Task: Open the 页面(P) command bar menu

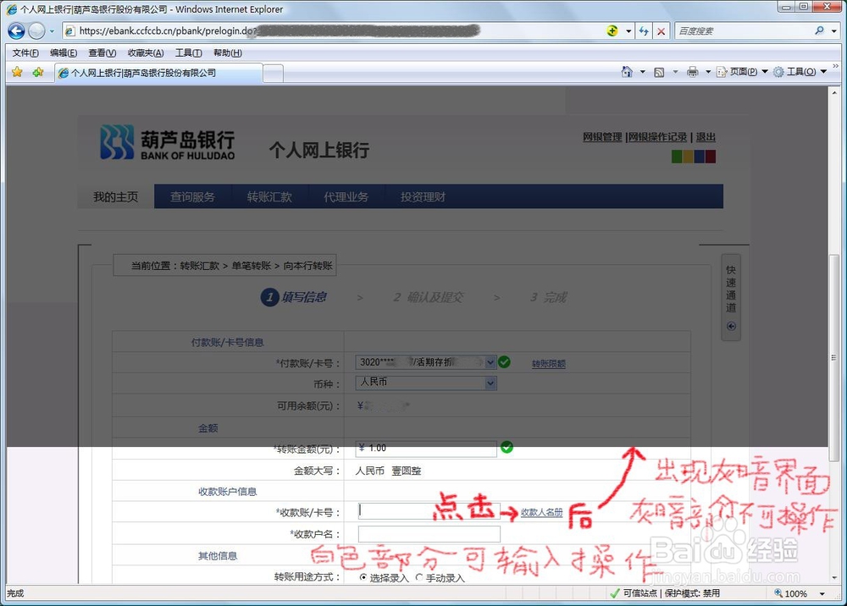Action: (742, 72)
